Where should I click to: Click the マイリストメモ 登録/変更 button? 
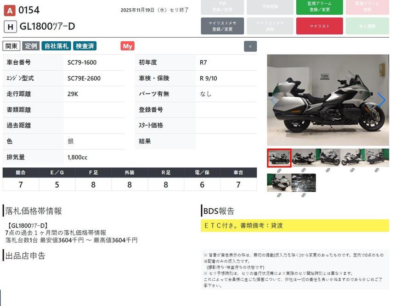tap(222, 26)
